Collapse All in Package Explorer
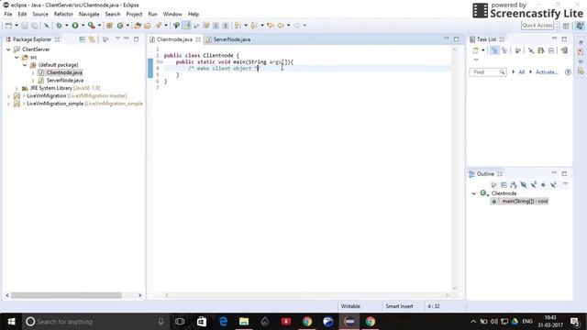 point(82,39)
